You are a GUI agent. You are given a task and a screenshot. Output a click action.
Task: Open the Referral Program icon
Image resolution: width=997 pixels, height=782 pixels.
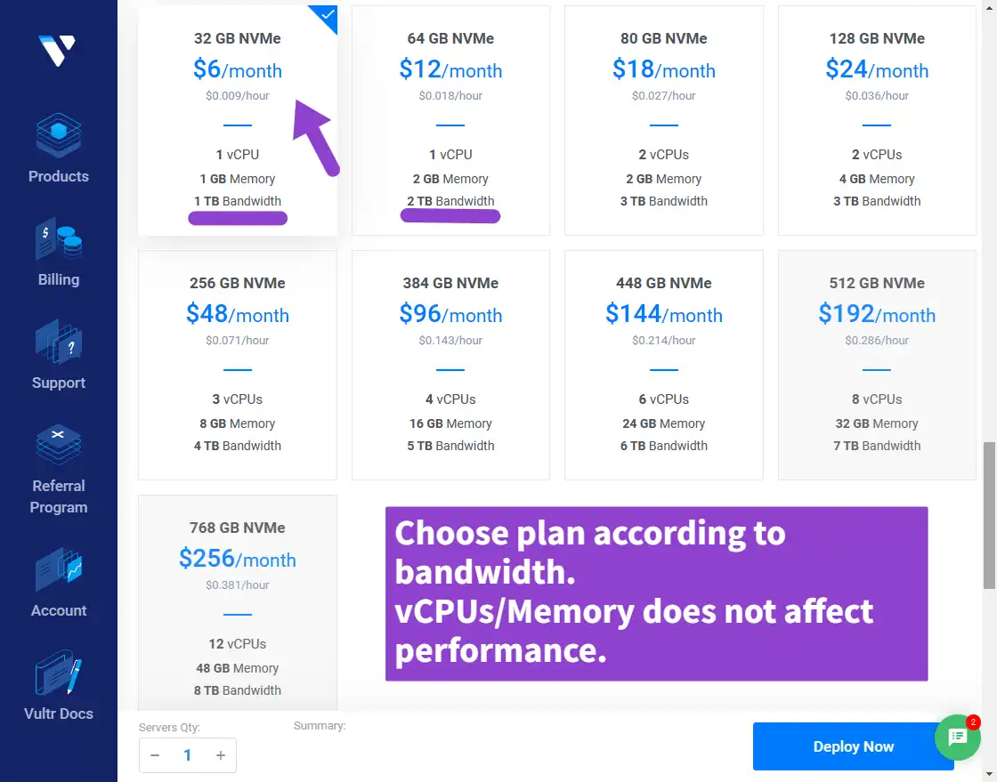click(59, 444)
